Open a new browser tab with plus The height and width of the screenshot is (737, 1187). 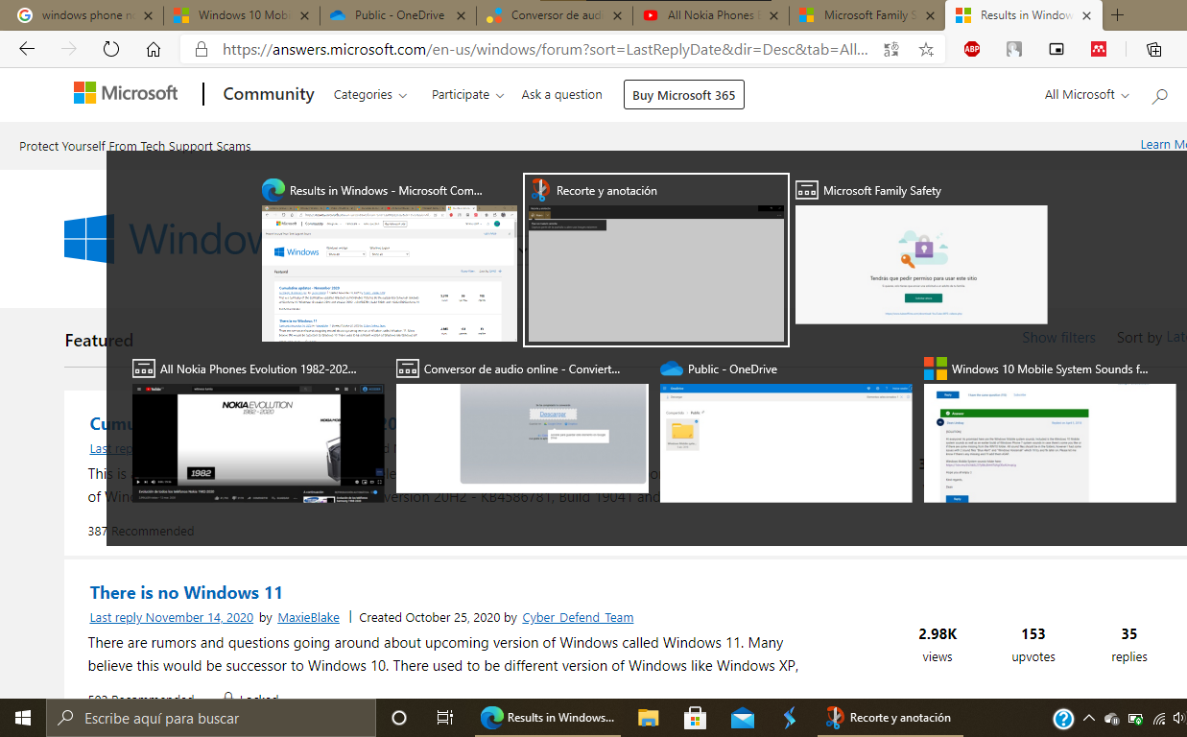point(1117,15)
